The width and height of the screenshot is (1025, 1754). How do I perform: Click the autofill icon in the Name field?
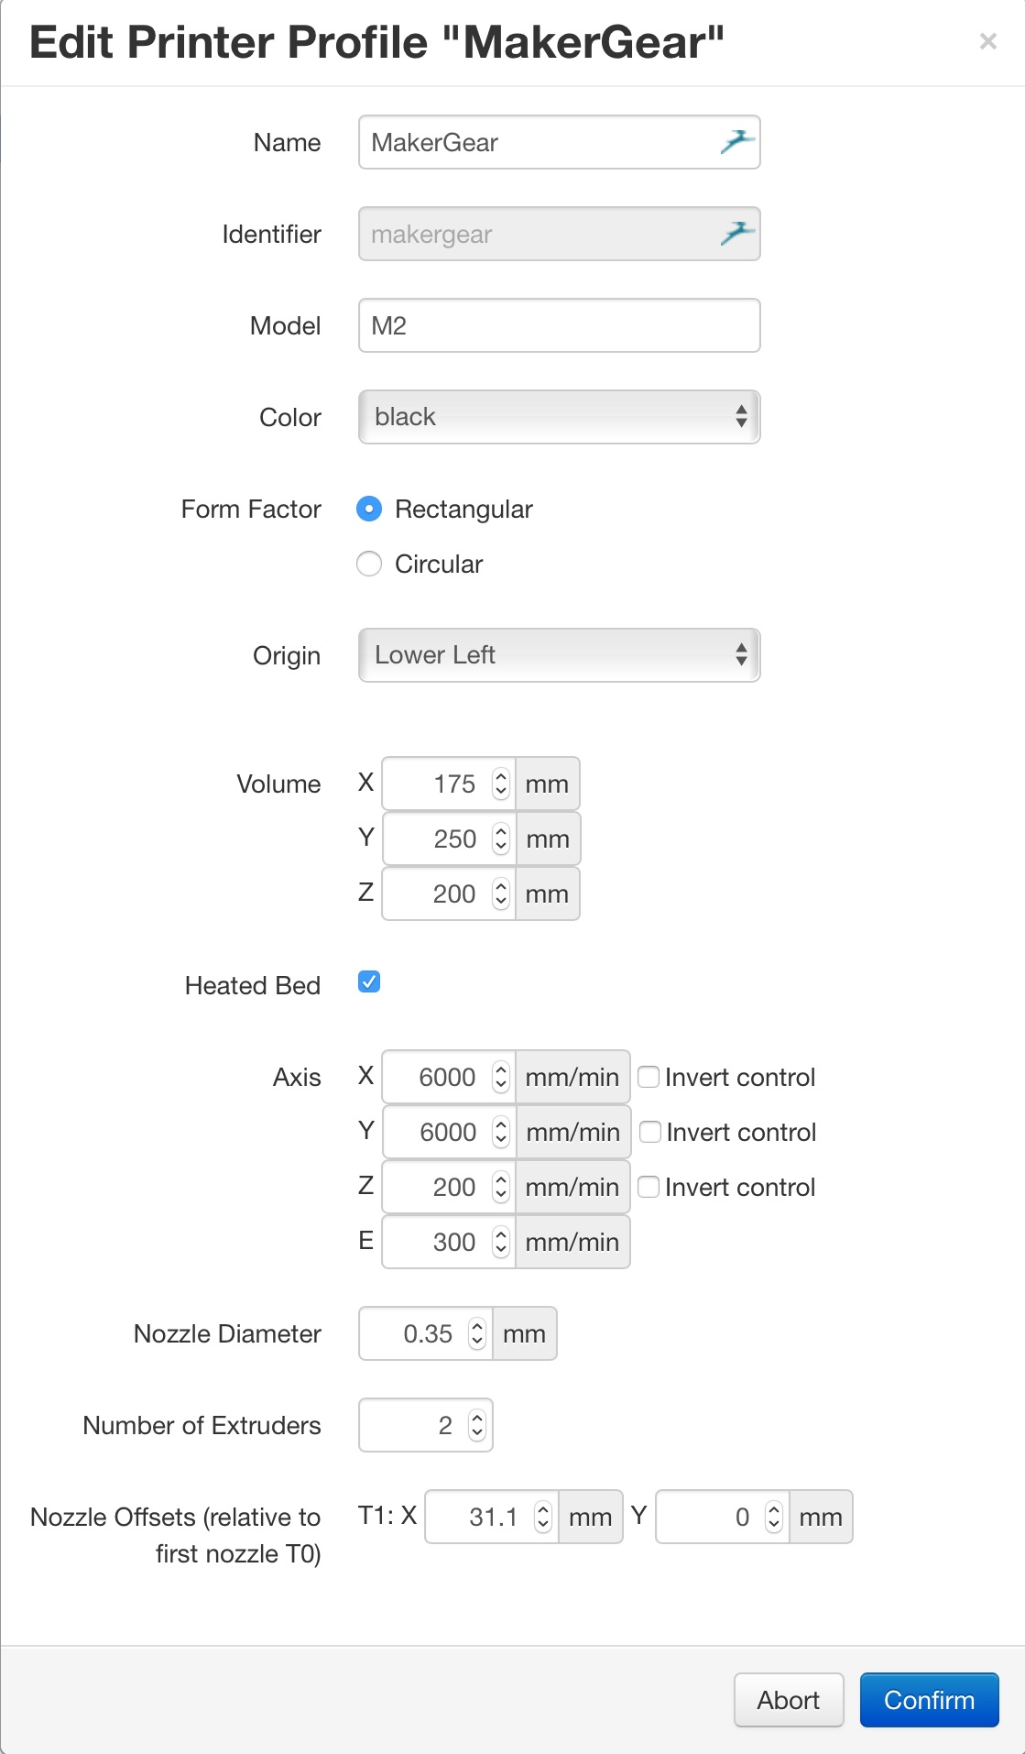(736, 142)
